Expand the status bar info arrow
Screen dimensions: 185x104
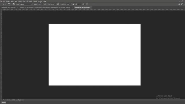pyautogui.click(x=23, y=100)
